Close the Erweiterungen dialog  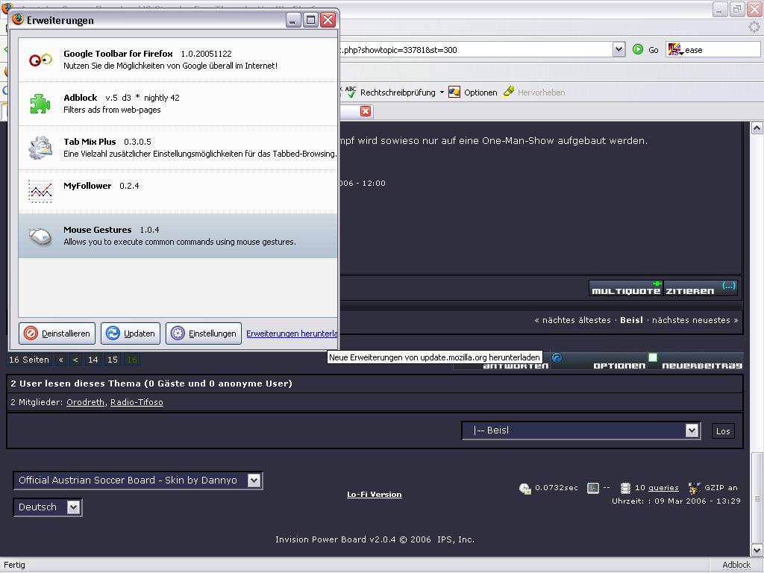point(328,20)
